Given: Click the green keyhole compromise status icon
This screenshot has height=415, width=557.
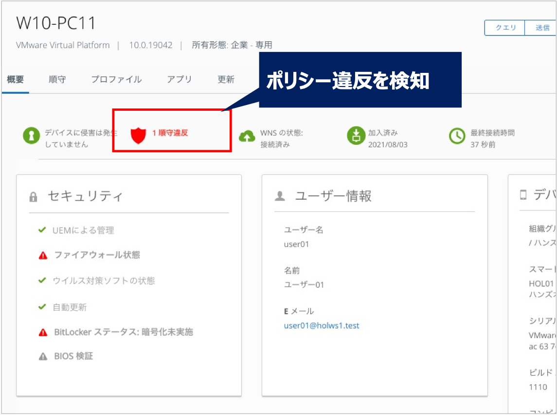Looking at the screenshot, I should 31,136.
